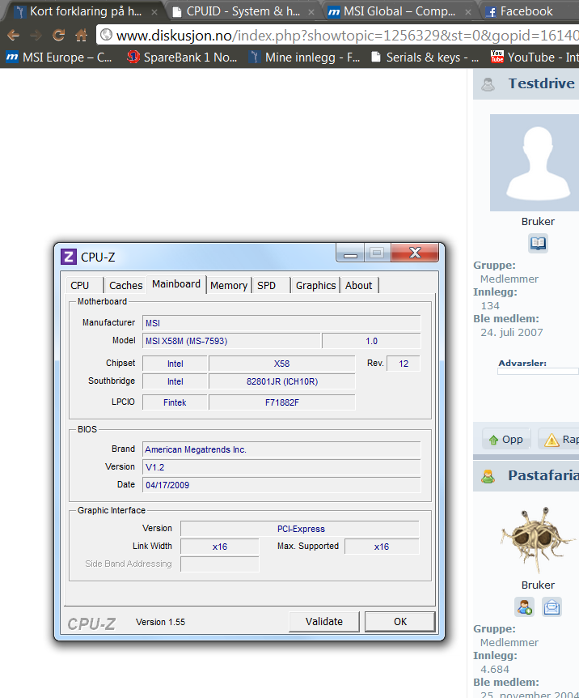
Task: Click the chipset Rev. 12 value
Action: click(x=404, y=364)
